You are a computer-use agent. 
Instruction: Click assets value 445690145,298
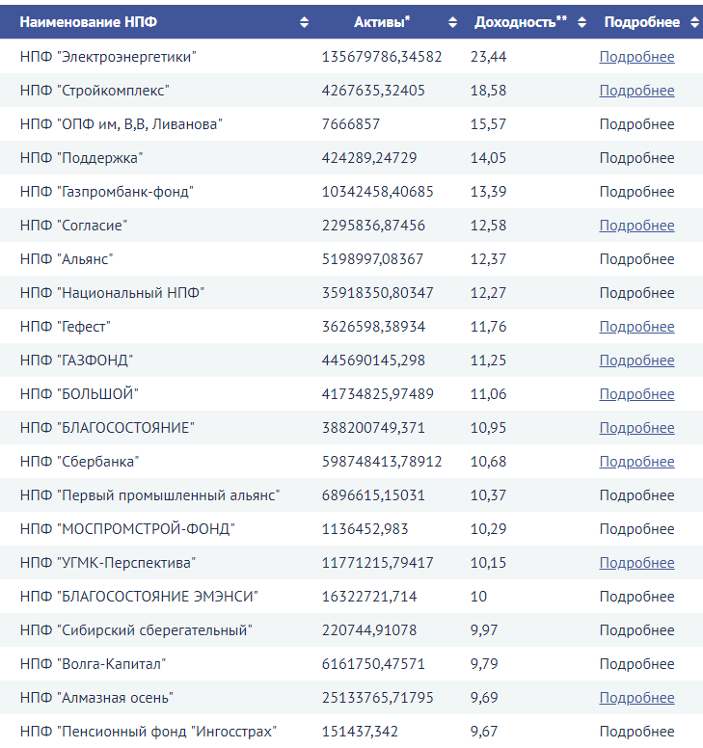coord(373,361)
